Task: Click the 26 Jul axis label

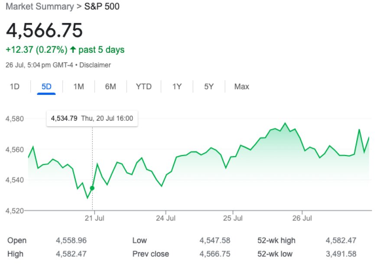Action: click(x=302, y=217)
